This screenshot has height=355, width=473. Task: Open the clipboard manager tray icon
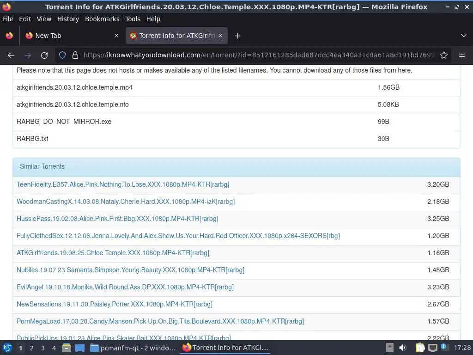(420, 348)
